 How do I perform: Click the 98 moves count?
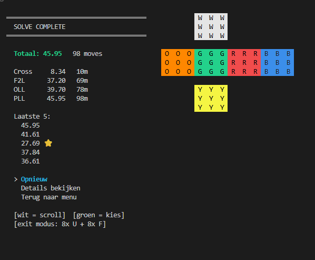[87, 54]
